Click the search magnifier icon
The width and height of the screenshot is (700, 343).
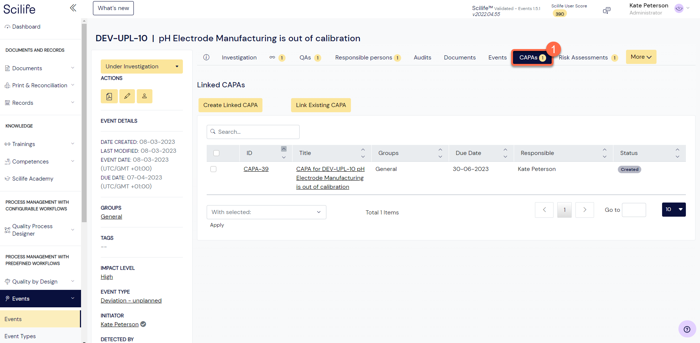pos(213,132)
